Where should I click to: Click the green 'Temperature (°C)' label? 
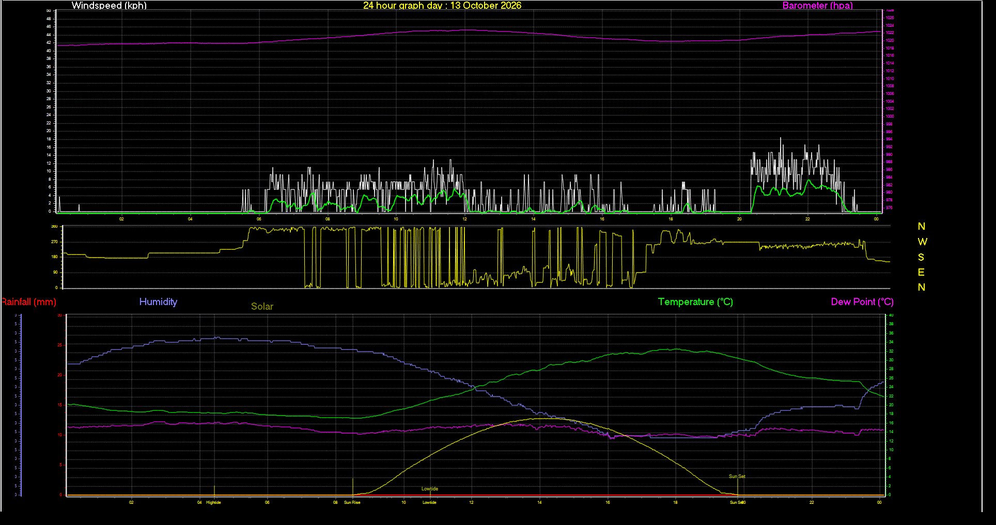coord(695,302)
